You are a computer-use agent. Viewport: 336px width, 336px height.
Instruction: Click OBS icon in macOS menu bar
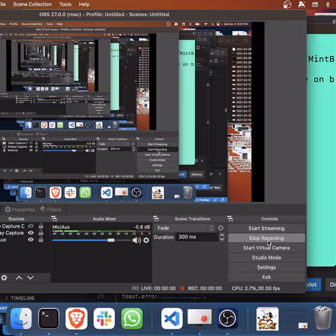[x=288, y=5]
